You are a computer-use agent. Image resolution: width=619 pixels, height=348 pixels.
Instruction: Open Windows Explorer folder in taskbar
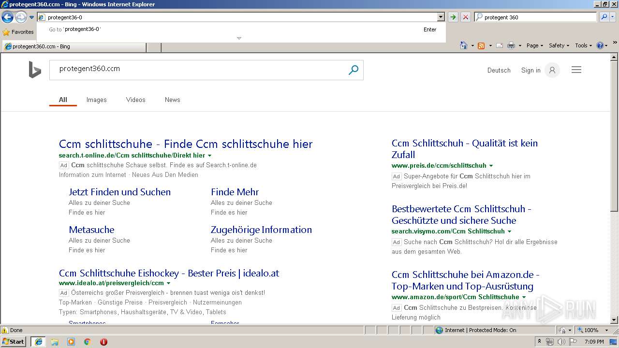pos(55,342)
